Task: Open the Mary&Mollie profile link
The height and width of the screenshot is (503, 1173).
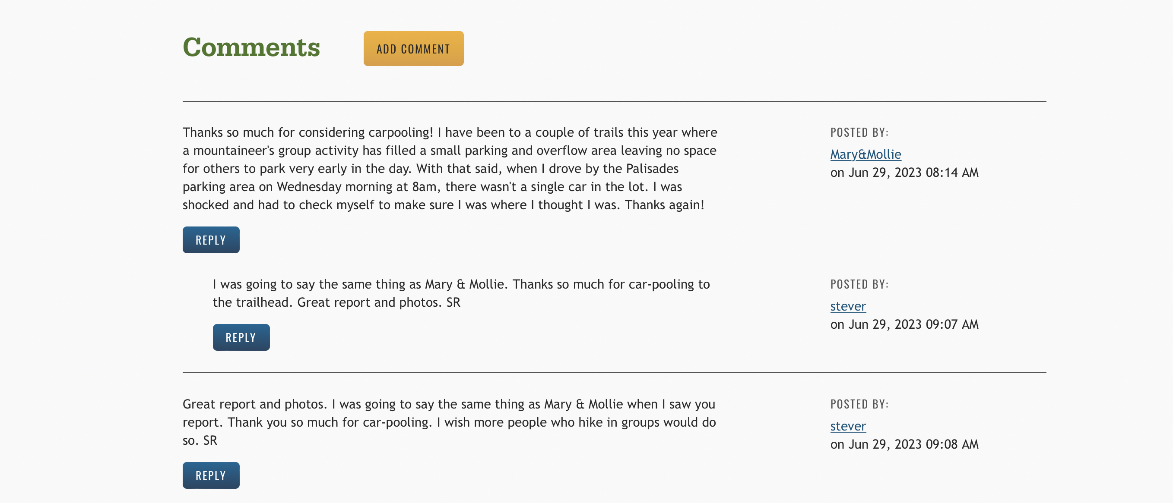Action: [865, 154]
